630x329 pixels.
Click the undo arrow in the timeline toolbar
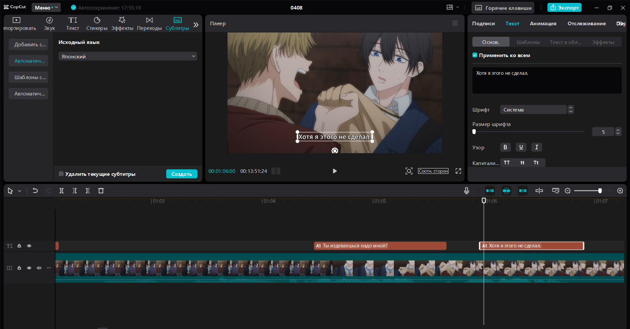coord(35,191)
